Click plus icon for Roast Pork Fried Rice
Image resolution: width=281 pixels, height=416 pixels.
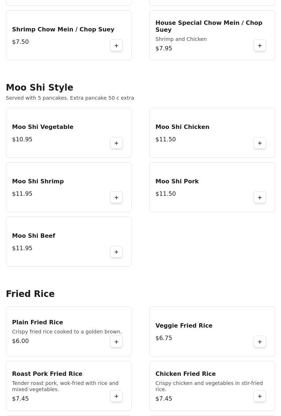[x=116, y=396]
